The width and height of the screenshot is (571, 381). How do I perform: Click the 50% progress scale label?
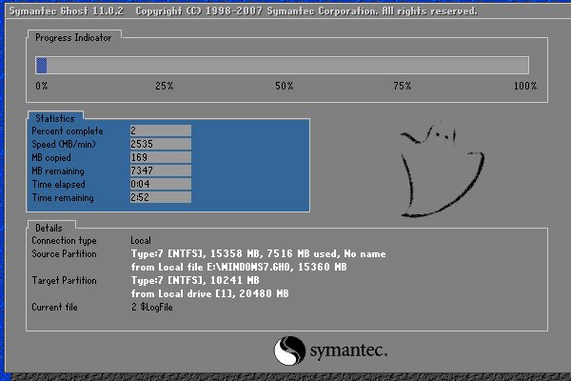coord(284,86)
